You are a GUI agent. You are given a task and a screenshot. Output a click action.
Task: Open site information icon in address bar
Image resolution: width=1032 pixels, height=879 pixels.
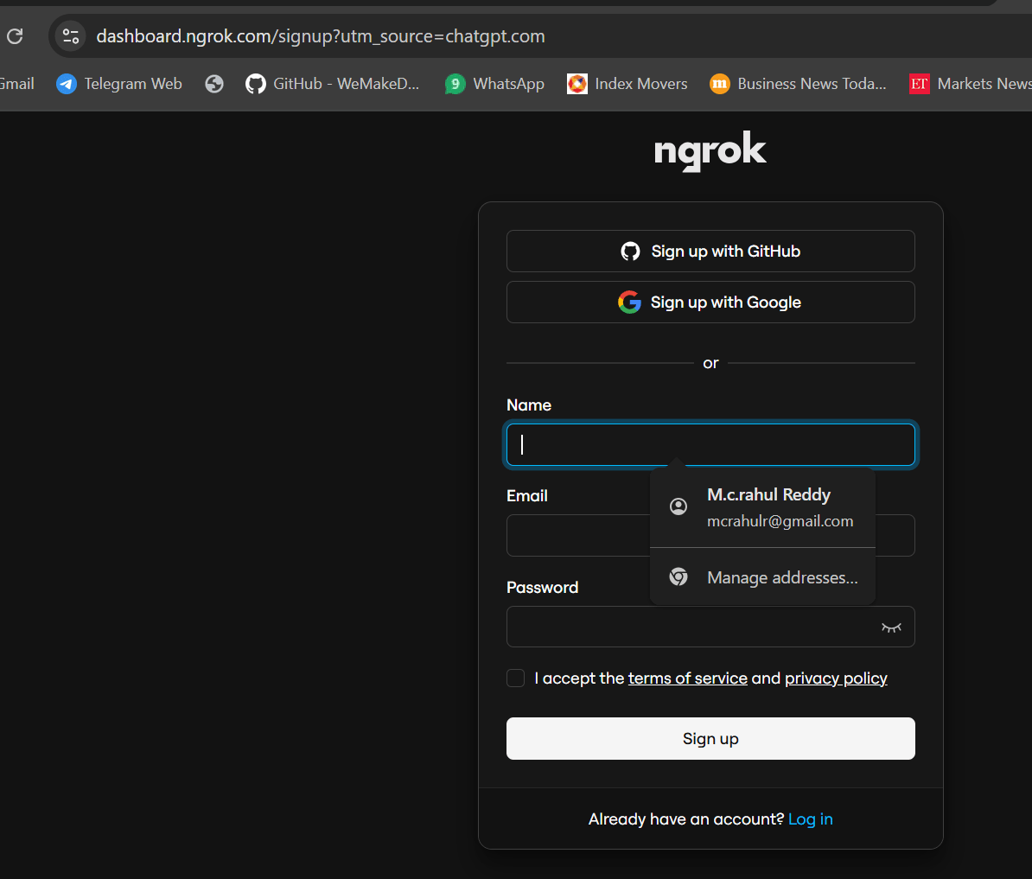coord(70,36)
